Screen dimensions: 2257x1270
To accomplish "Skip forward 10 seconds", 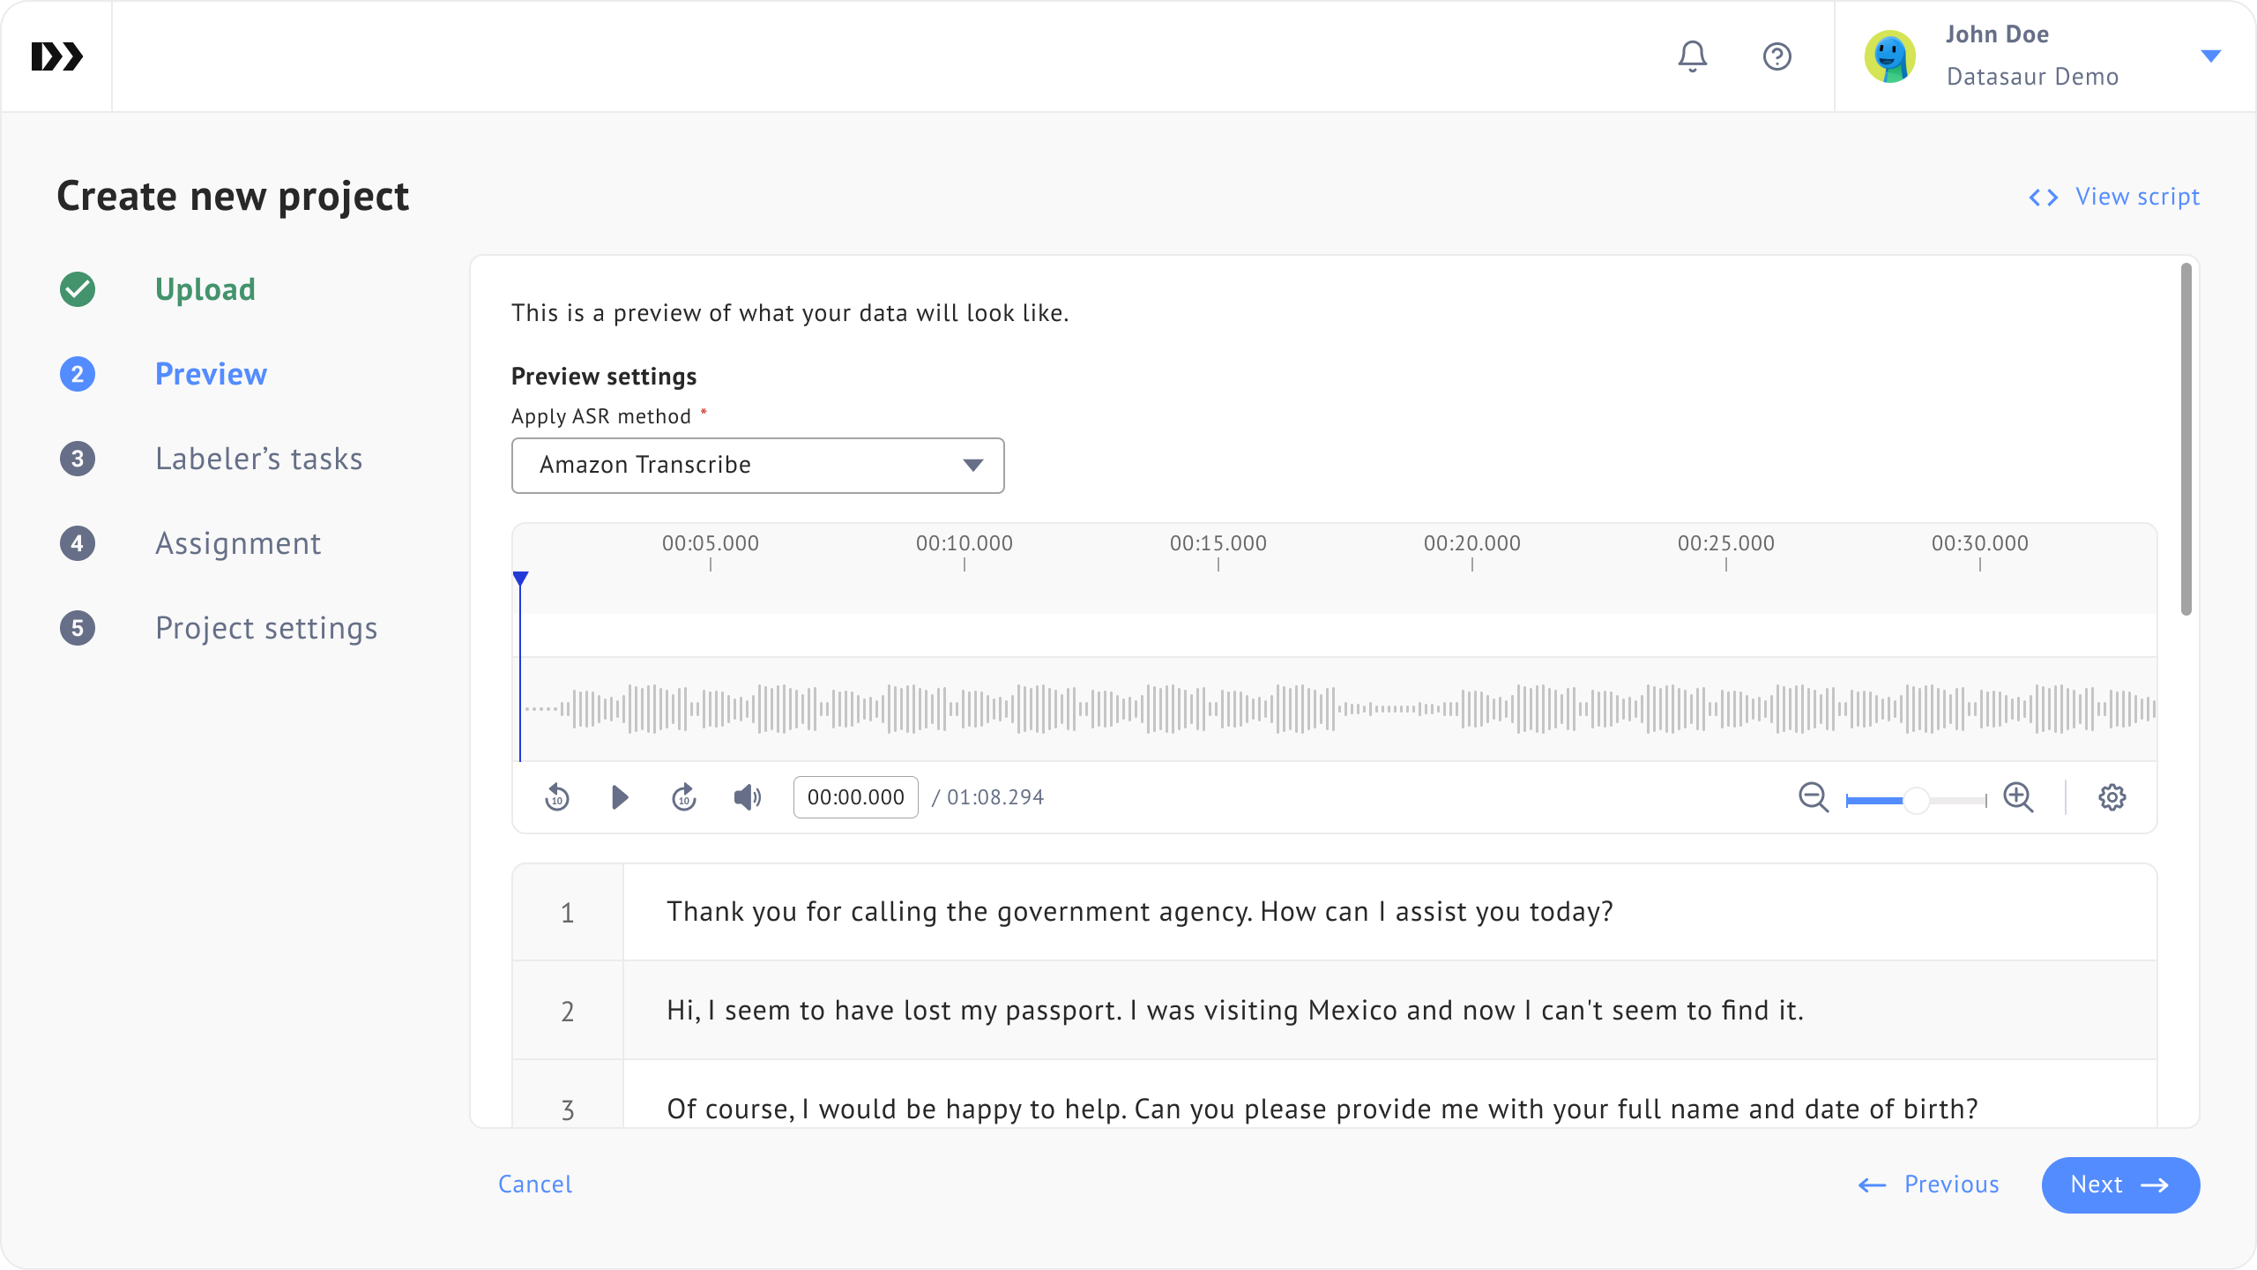I will point(684,797).
